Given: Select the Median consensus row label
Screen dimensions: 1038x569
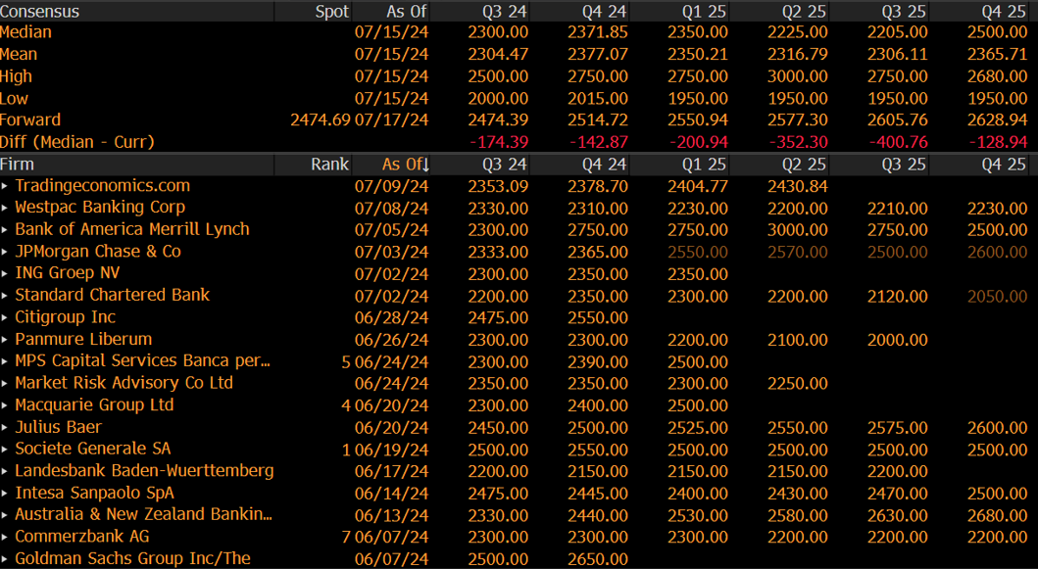Looking at the screenshot, I should pos(25,31).
